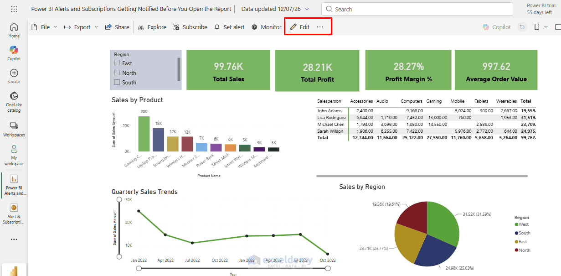
Task: Open the Export dropdown
Action: (81, 27)
